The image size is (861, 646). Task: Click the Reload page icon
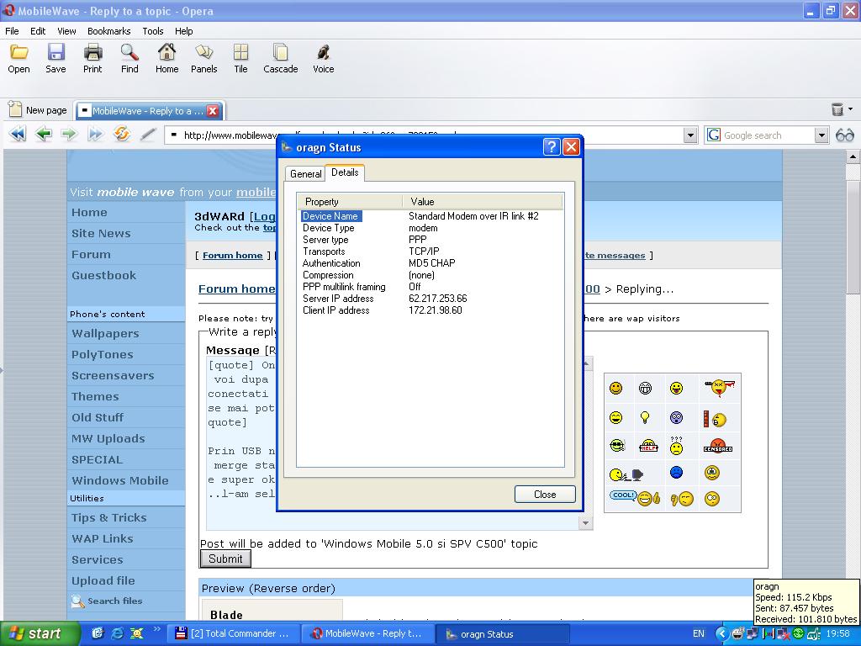pos(122,135)
